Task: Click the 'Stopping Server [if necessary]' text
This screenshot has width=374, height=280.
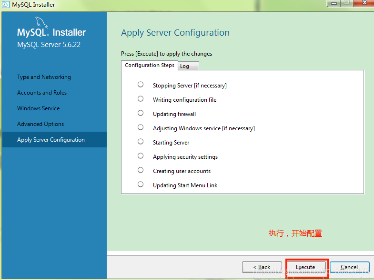Action: (x=190, y=86)
